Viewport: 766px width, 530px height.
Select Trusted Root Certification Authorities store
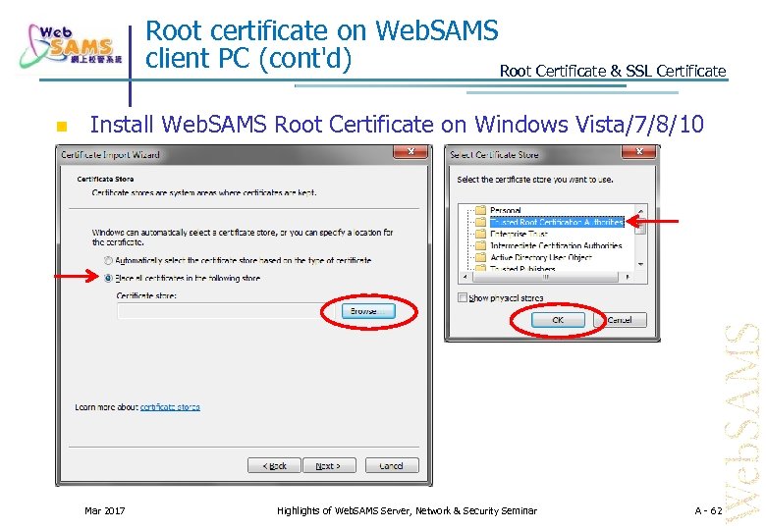coord(557,222)
